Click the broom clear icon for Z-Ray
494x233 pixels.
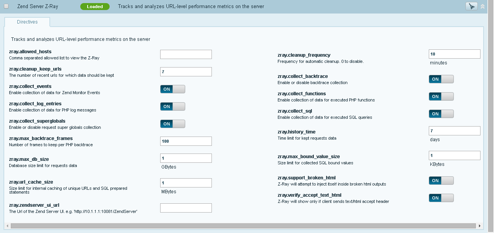click(471, 6)
